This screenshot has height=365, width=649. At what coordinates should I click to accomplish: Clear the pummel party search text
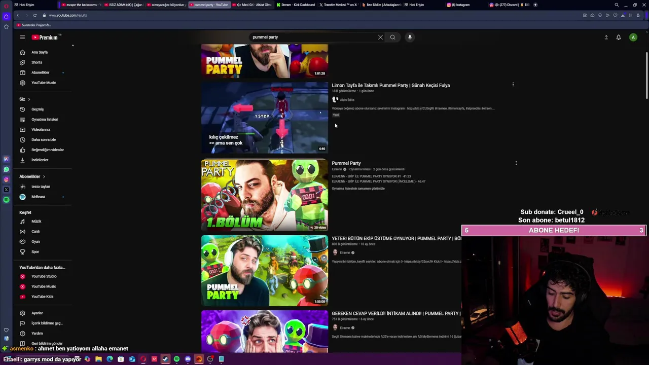click(x=380, y=37)
